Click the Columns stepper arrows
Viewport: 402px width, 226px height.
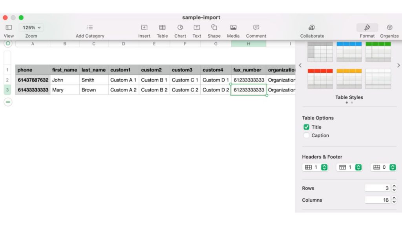[x=394, y=200]
